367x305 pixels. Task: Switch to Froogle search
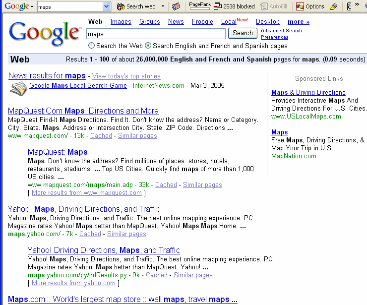pos(202,21)
